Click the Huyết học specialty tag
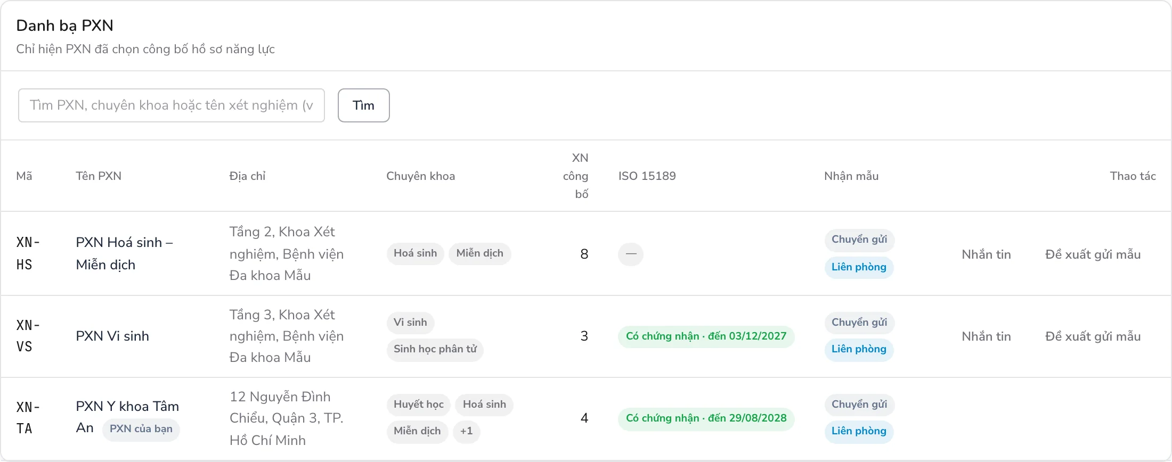Screen dimensions: 1172x462 (419, 405)
